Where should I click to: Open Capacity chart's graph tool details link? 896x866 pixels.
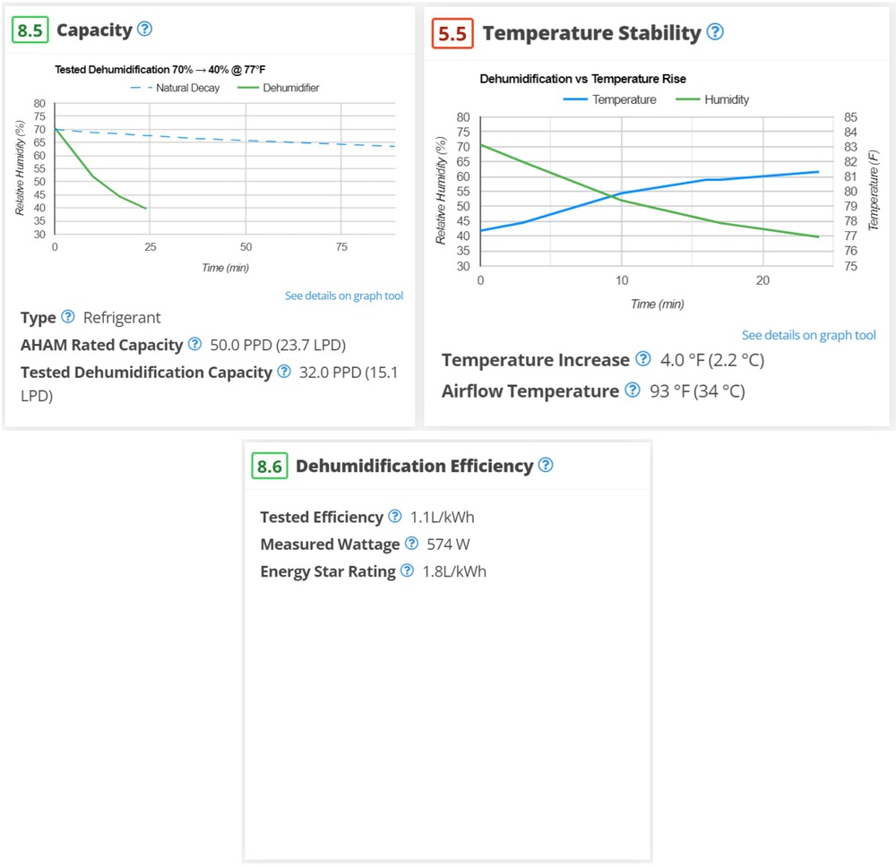click(344, 296)
